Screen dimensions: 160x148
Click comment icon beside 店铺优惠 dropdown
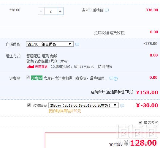click(x=77, y=44)
